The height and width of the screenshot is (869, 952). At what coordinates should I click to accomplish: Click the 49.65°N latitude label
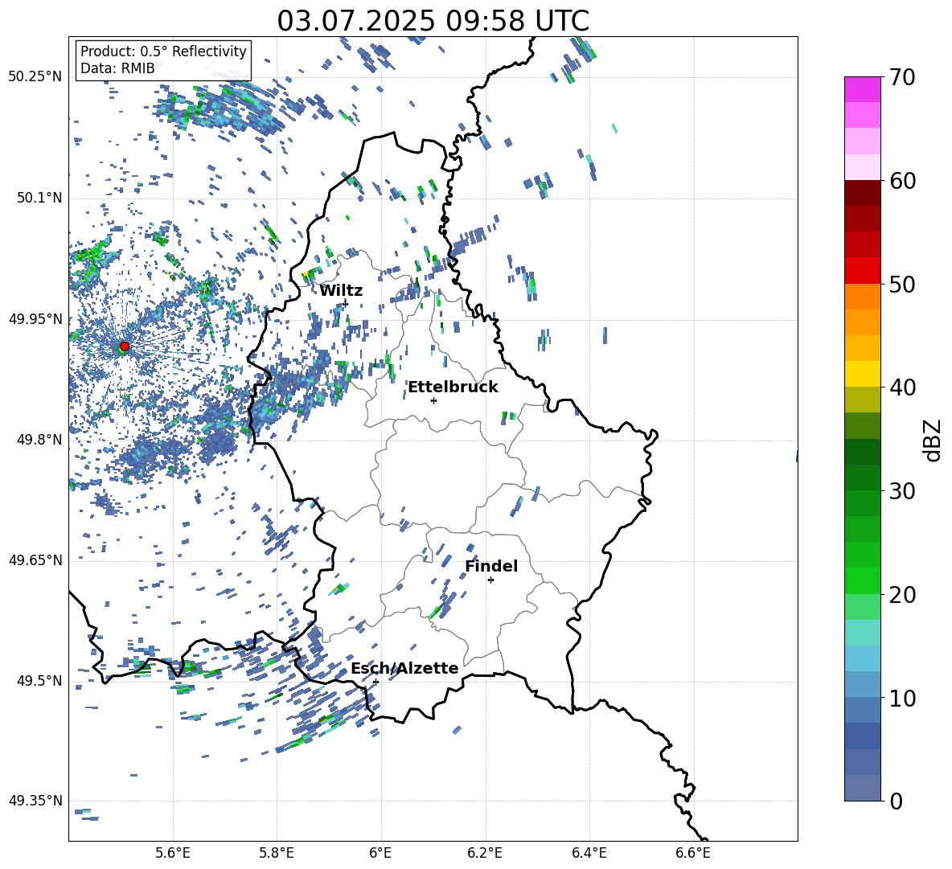click(x=35, y=560)
